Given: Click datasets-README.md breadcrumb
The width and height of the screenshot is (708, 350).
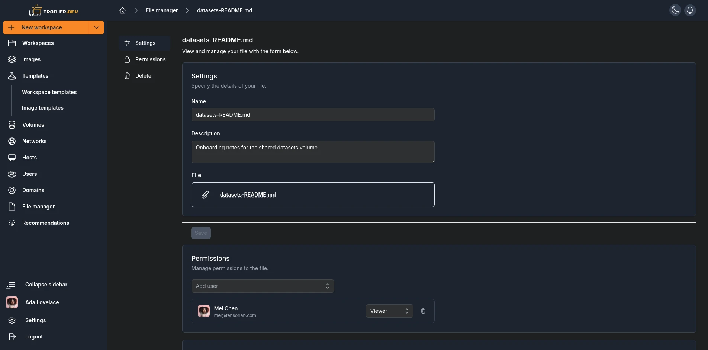Looking at the screenshot, I should (x=225, y=10).
